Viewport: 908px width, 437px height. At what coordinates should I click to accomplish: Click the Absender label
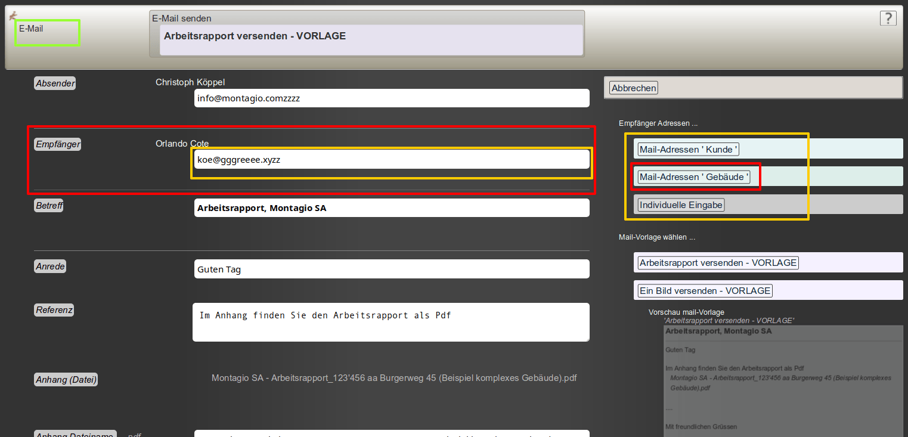[x=55, y=83]
